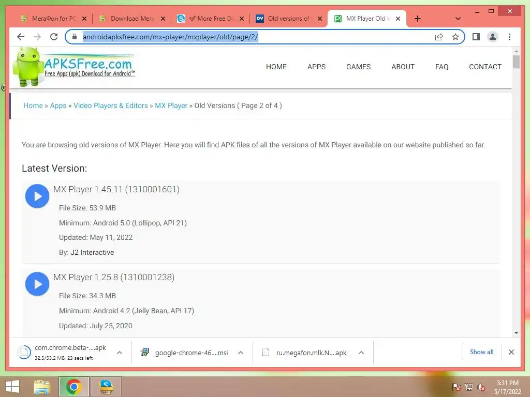Open the ABOUT menu item
This screenshot has height=397, width=530.
403,67
